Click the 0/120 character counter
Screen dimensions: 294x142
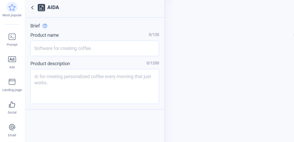[x=154, y=35]
